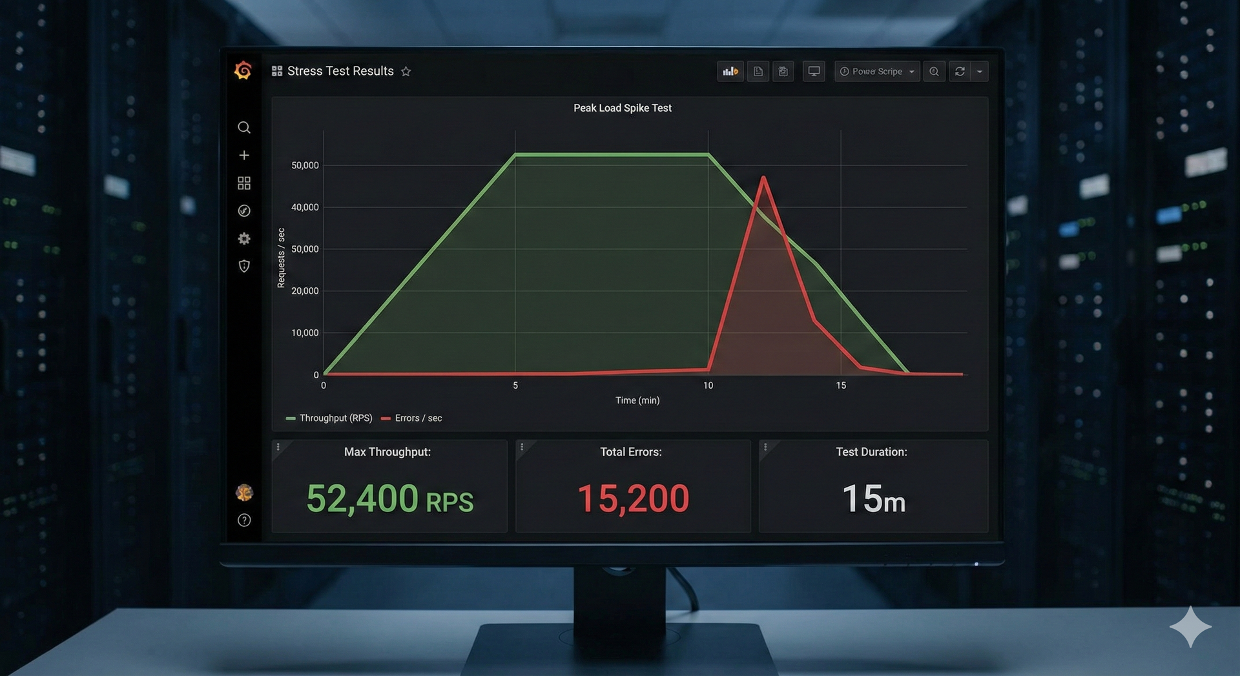Open the Max Throughput panel menu

click(x=278, y=447)
